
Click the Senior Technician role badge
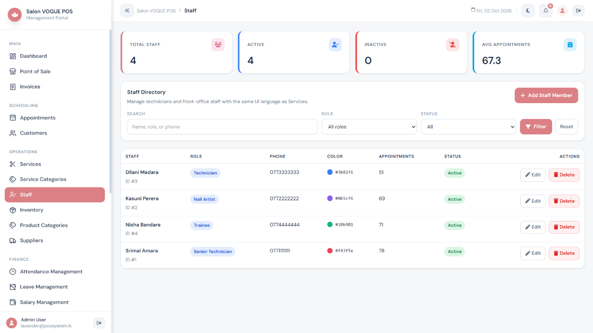213,252
